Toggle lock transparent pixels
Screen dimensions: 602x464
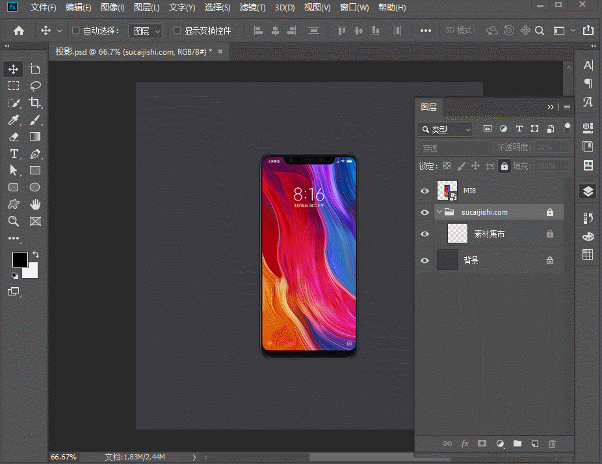pos(447,166)
